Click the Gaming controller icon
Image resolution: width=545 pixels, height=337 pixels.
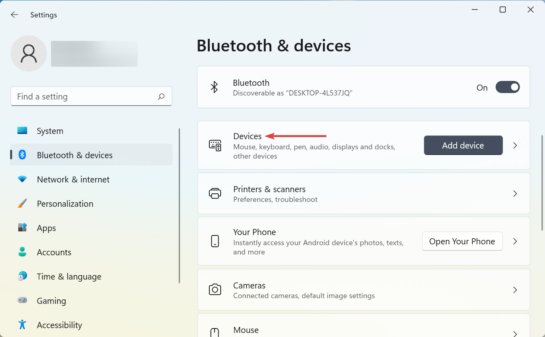pyautogui.click(x=22, y=300)
